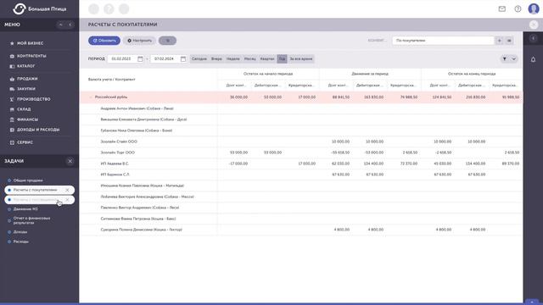Click the Остаток на конец периода header

tap(472, 74)
